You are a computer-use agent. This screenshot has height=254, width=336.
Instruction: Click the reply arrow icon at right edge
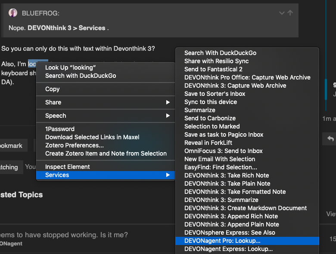coord(330,139)
